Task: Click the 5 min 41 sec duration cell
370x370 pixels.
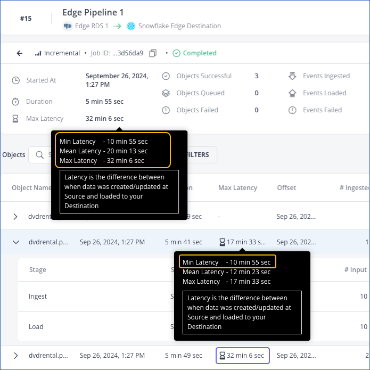Action: click(184, 242)
